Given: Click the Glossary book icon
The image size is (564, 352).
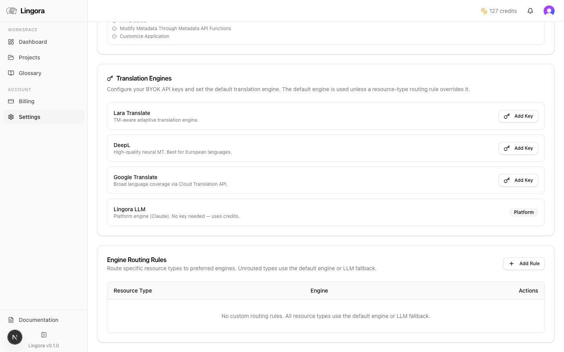Looking at the screenshot, I should tap(11, 73).
